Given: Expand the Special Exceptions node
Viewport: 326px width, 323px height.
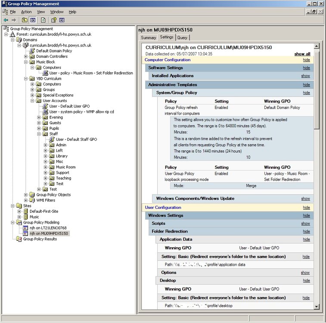Looking at the screenshot, I should tap(32, 95).
